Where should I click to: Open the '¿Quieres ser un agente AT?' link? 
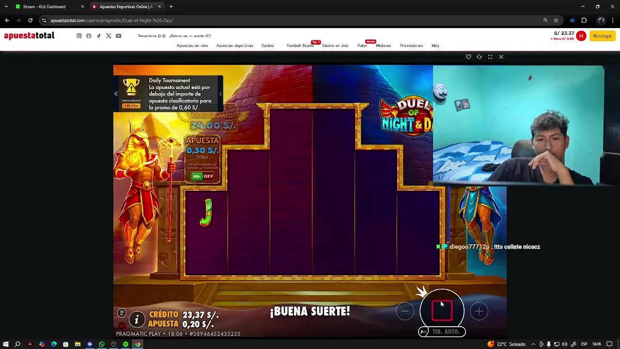point(190,36)
